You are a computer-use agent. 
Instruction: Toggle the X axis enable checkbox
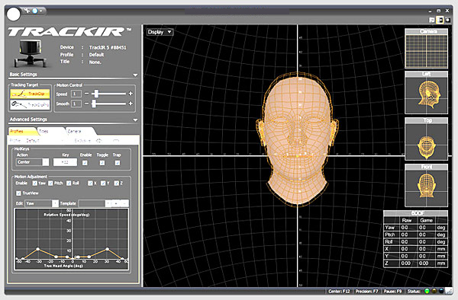[90, 184]
